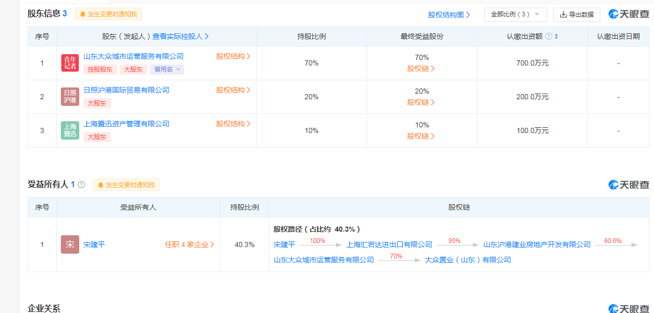This screenshot has height=313, width=654.
Task: Expand 任职 4 家企业 for 宋建平
Action: [189, 244]
